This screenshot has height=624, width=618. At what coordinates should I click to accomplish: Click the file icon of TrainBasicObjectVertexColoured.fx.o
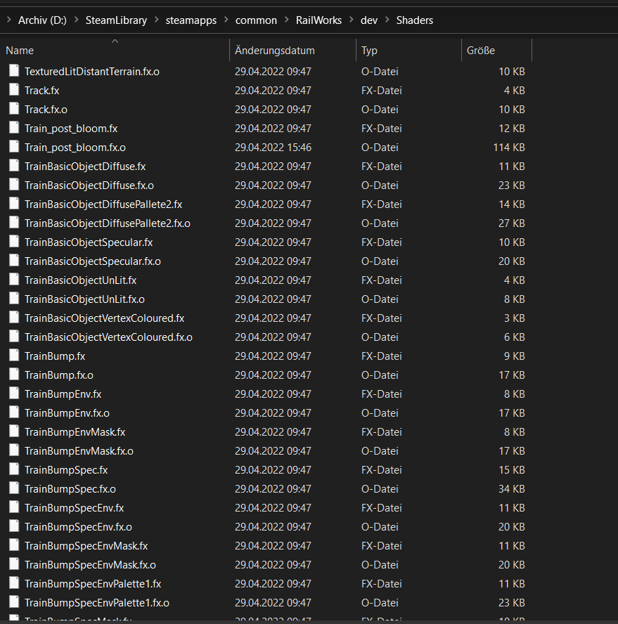coord(14,337)
